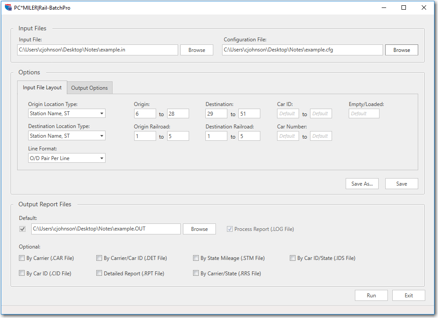Viewport: 438px width, 318px height.
Task: Maximize the BatchPro window
Action: 404,7
